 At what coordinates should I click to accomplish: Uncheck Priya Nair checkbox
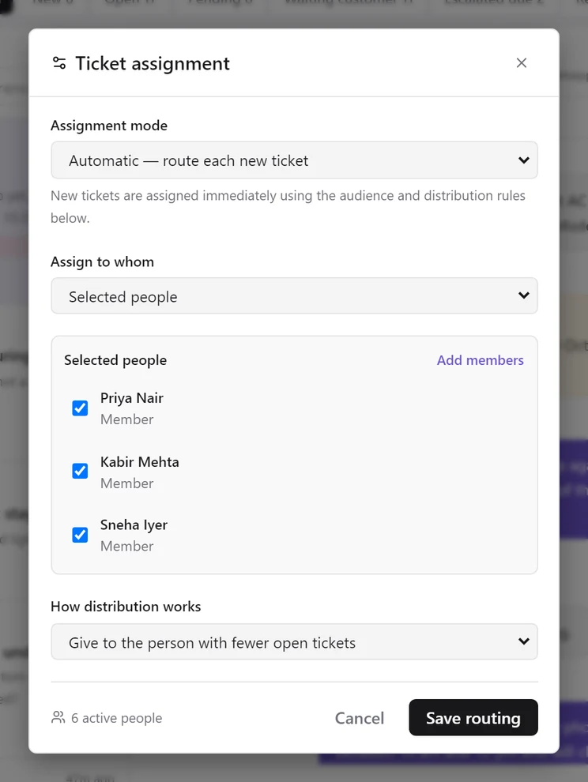tap(80, 408)
